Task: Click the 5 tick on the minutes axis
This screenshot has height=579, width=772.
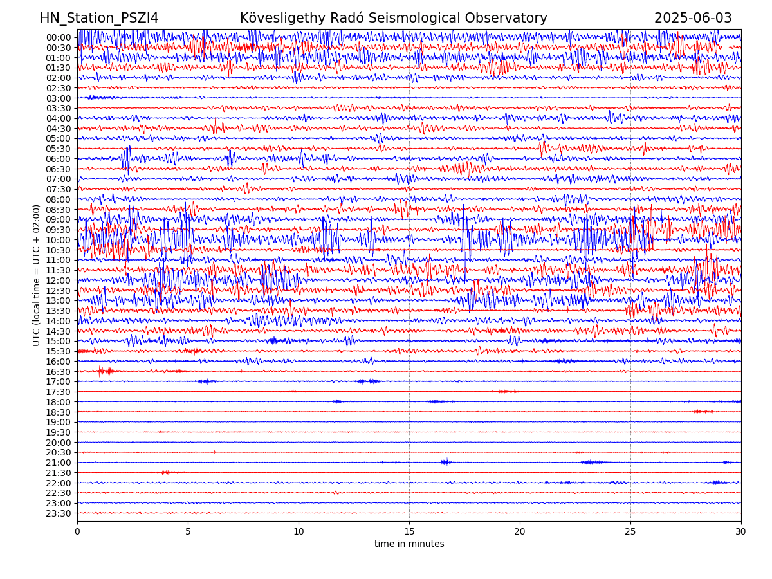Action: [x=188, y=531]
